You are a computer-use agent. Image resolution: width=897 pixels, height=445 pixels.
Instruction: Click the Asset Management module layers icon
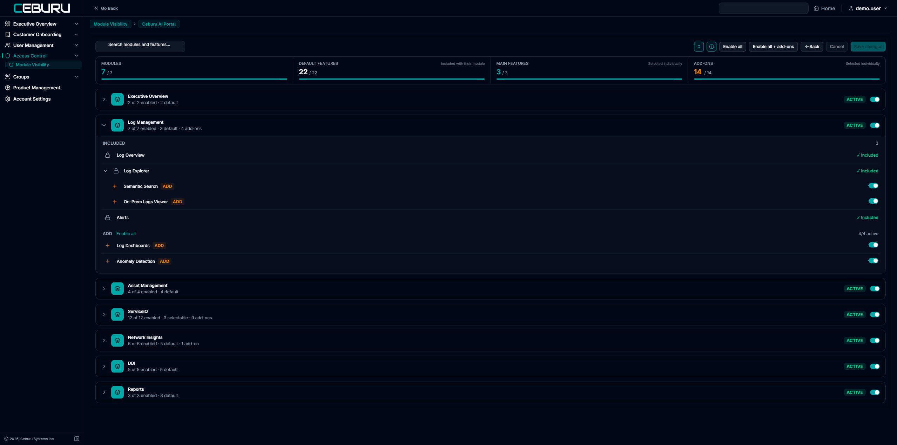(117, 289)
